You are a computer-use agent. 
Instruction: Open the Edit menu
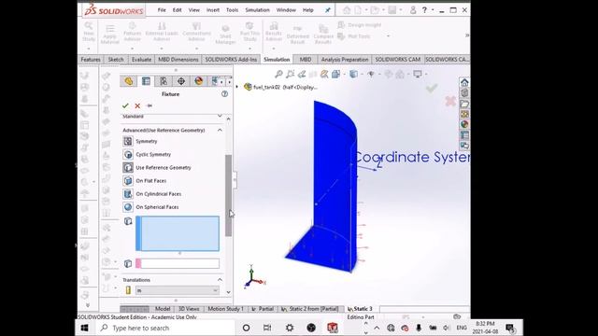click(x=177, y=10)
